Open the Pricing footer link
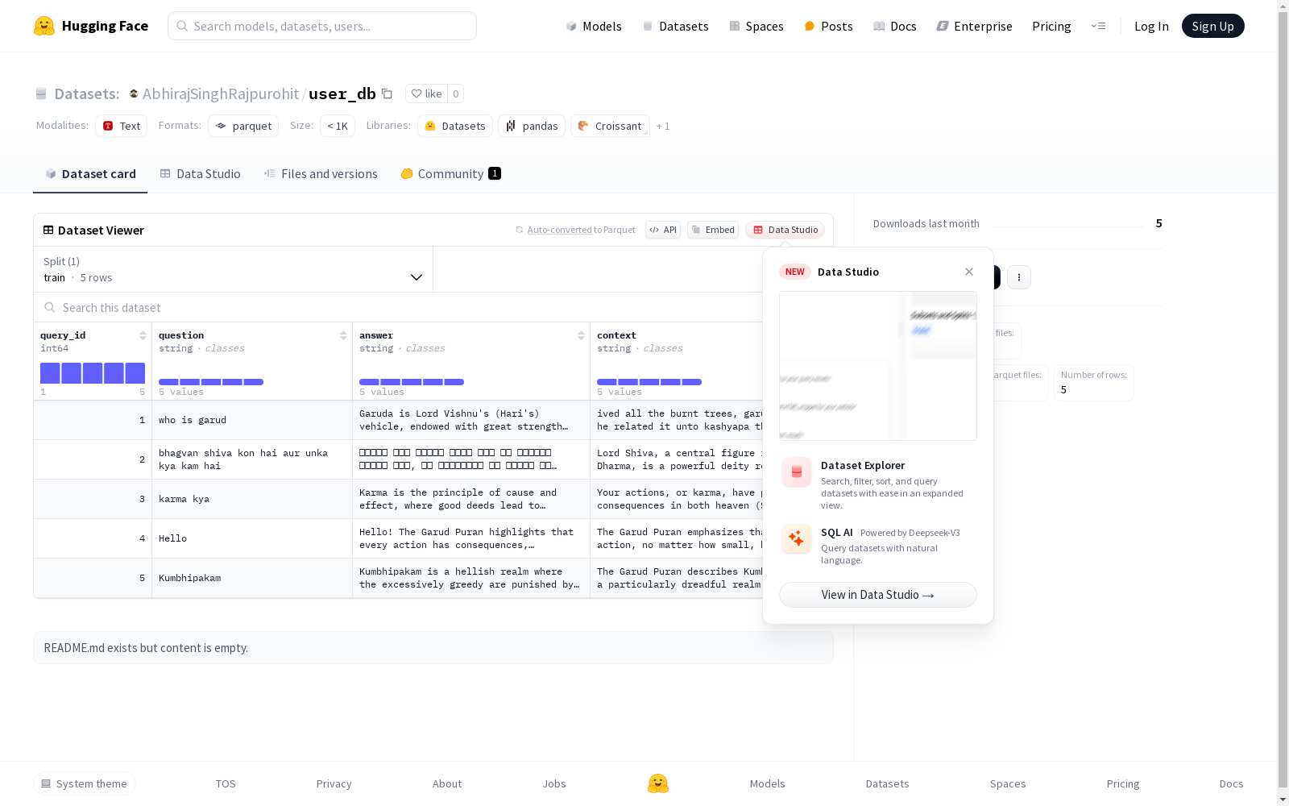 tap(1123, 783)
